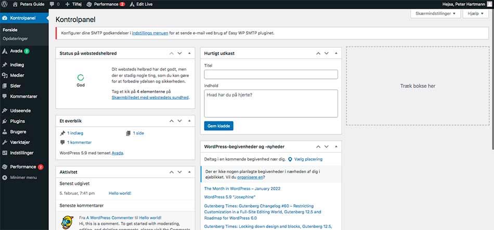Move Status på webstedshelbred box up
This screenshot has height=230, width=494.
[172, 53]
